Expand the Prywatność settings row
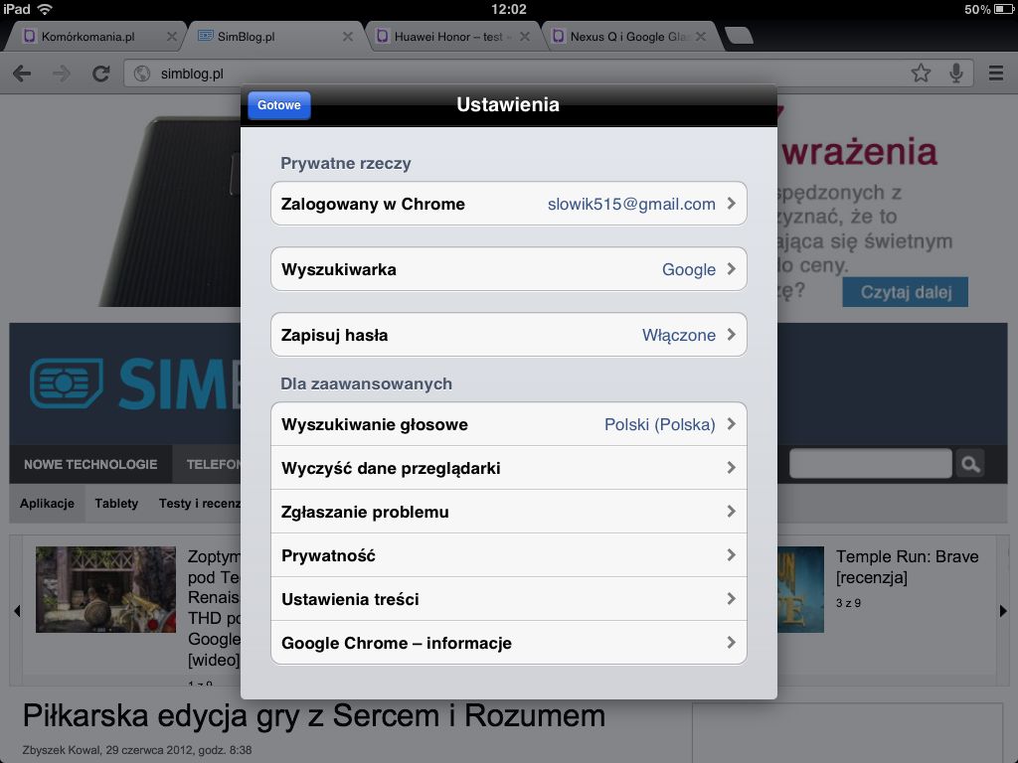 [508, 554]
